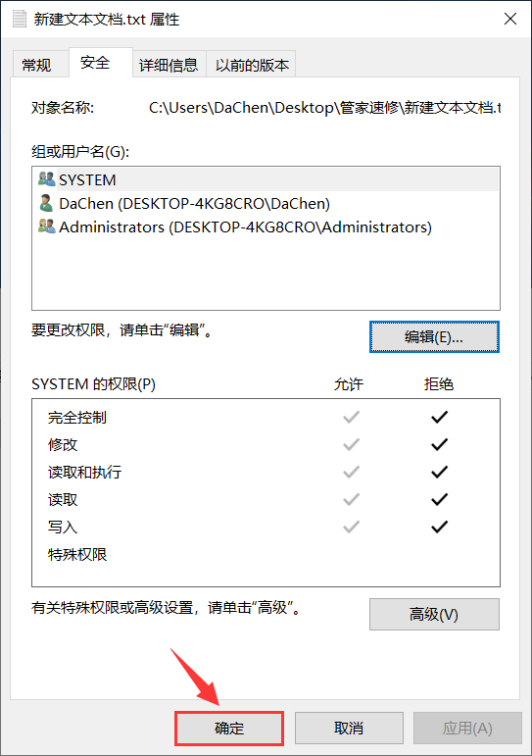
Task: Switch to the 详细信息 tab
Action: (x=169, y=65)
